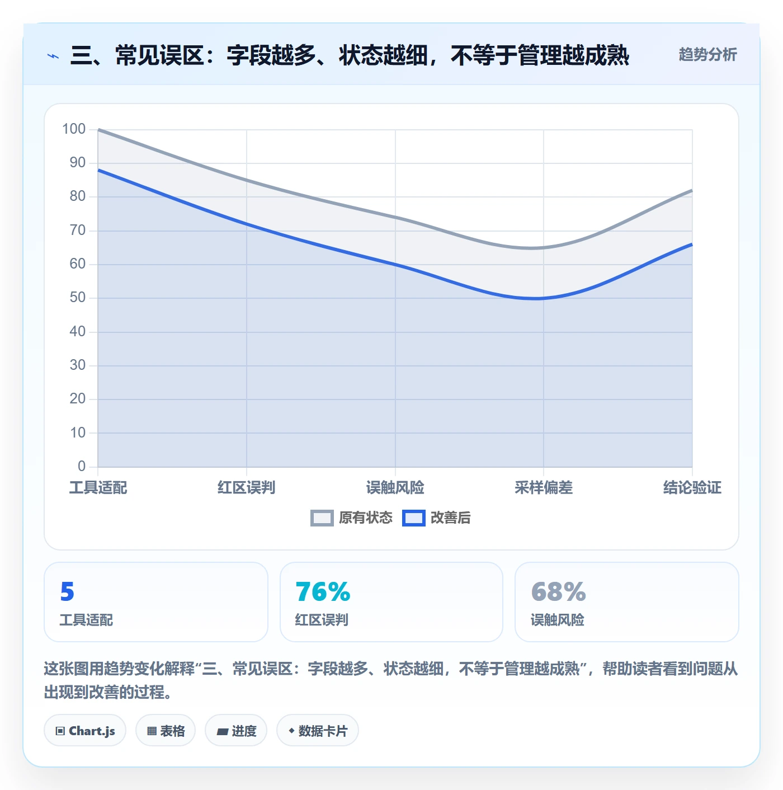
Task: Select the 表格 tag chip
Action: pyautogui.click(x=166, y=731)
